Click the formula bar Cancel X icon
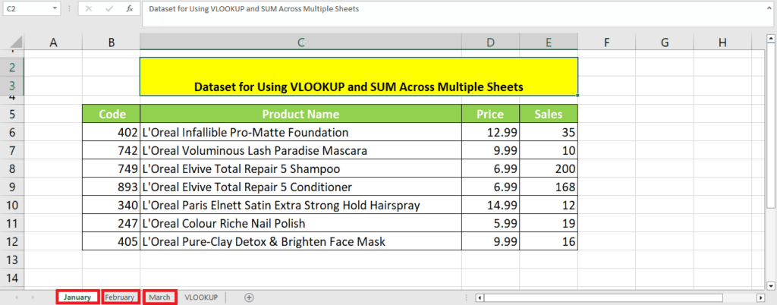Screen dimensions: 777x305 click(x=89, y=9)
